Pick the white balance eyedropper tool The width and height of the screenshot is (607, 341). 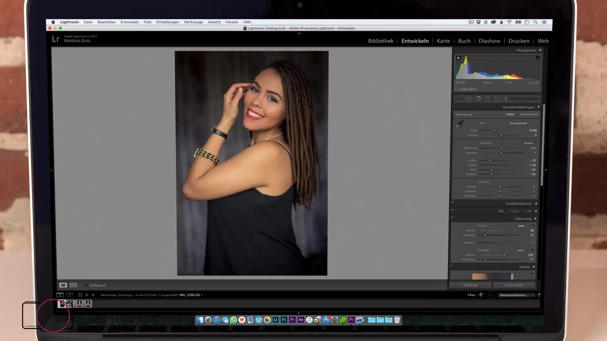tap(459, 124)
